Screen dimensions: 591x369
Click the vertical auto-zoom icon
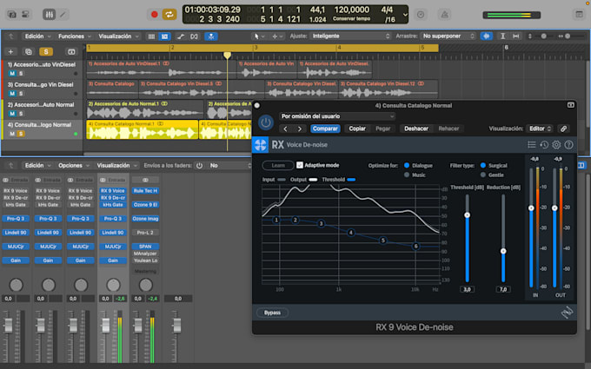click(x=503, y=36)
